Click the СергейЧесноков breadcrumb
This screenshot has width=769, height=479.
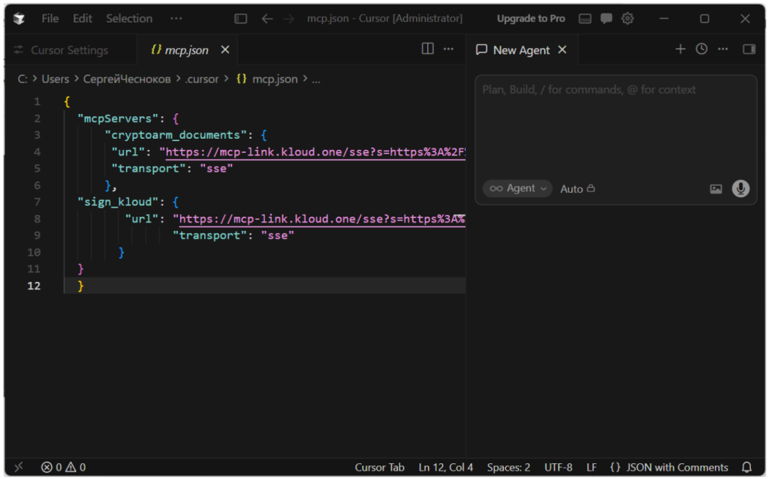point(127,79)
